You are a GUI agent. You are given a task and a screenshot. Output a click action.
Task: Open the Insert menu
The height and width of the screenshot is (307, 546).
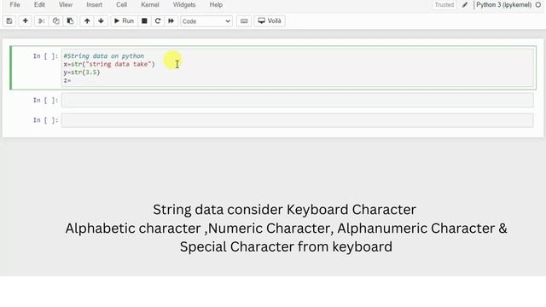point(95,5)
